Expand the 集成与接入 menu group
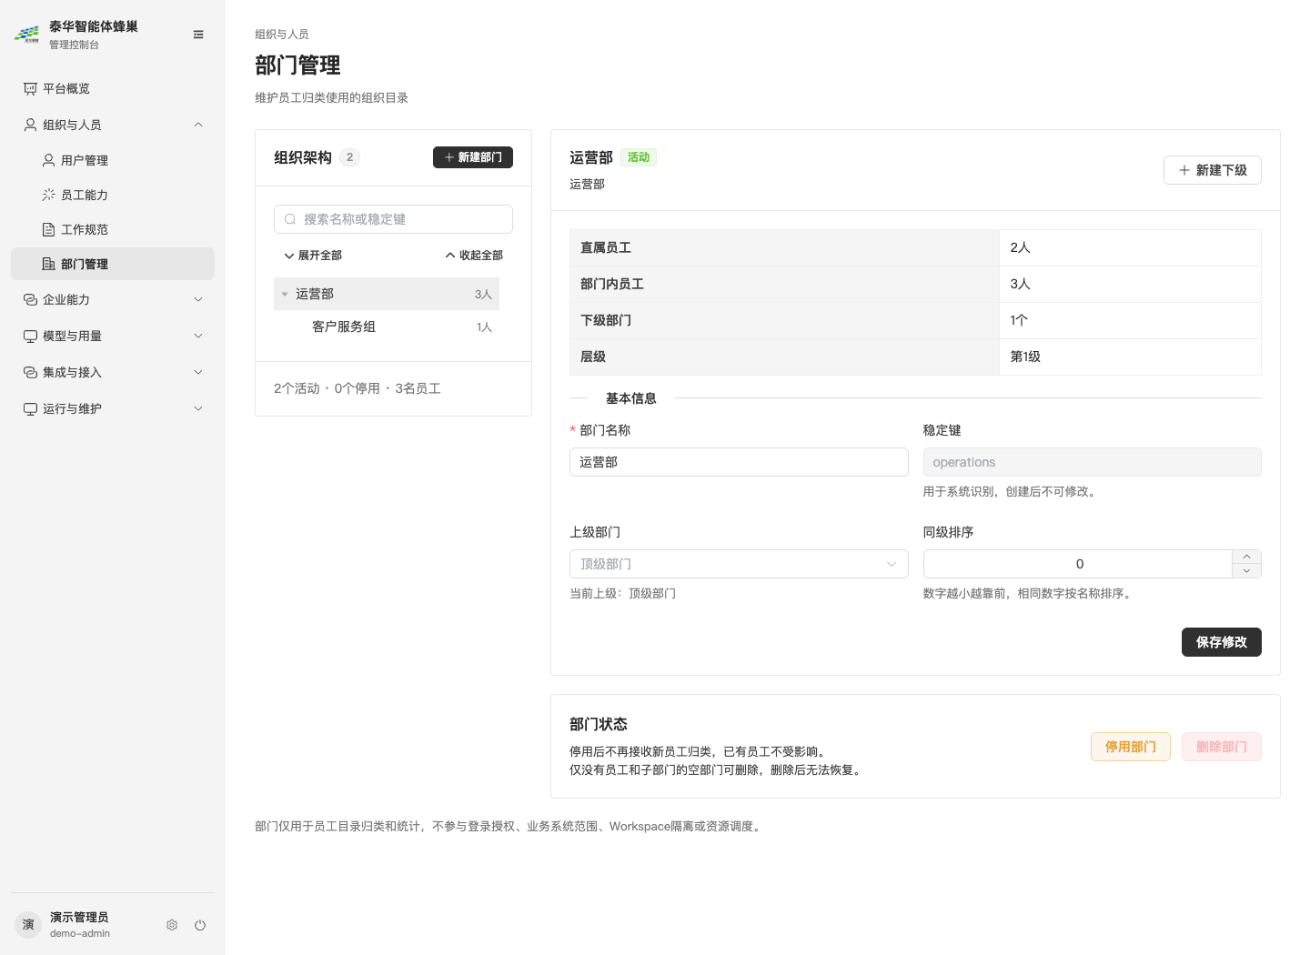The height and width of the screenshot is (955, 1310). point(198,372)
